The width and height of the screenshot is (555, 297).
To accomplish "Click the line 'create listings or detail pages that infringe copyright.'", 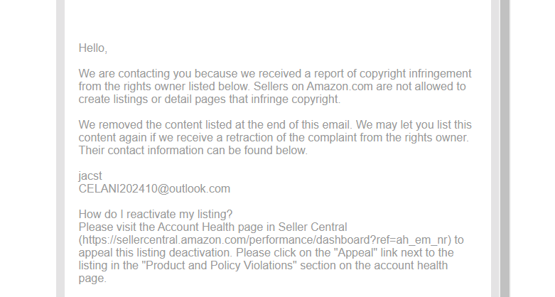I will [x=209, y=99].
